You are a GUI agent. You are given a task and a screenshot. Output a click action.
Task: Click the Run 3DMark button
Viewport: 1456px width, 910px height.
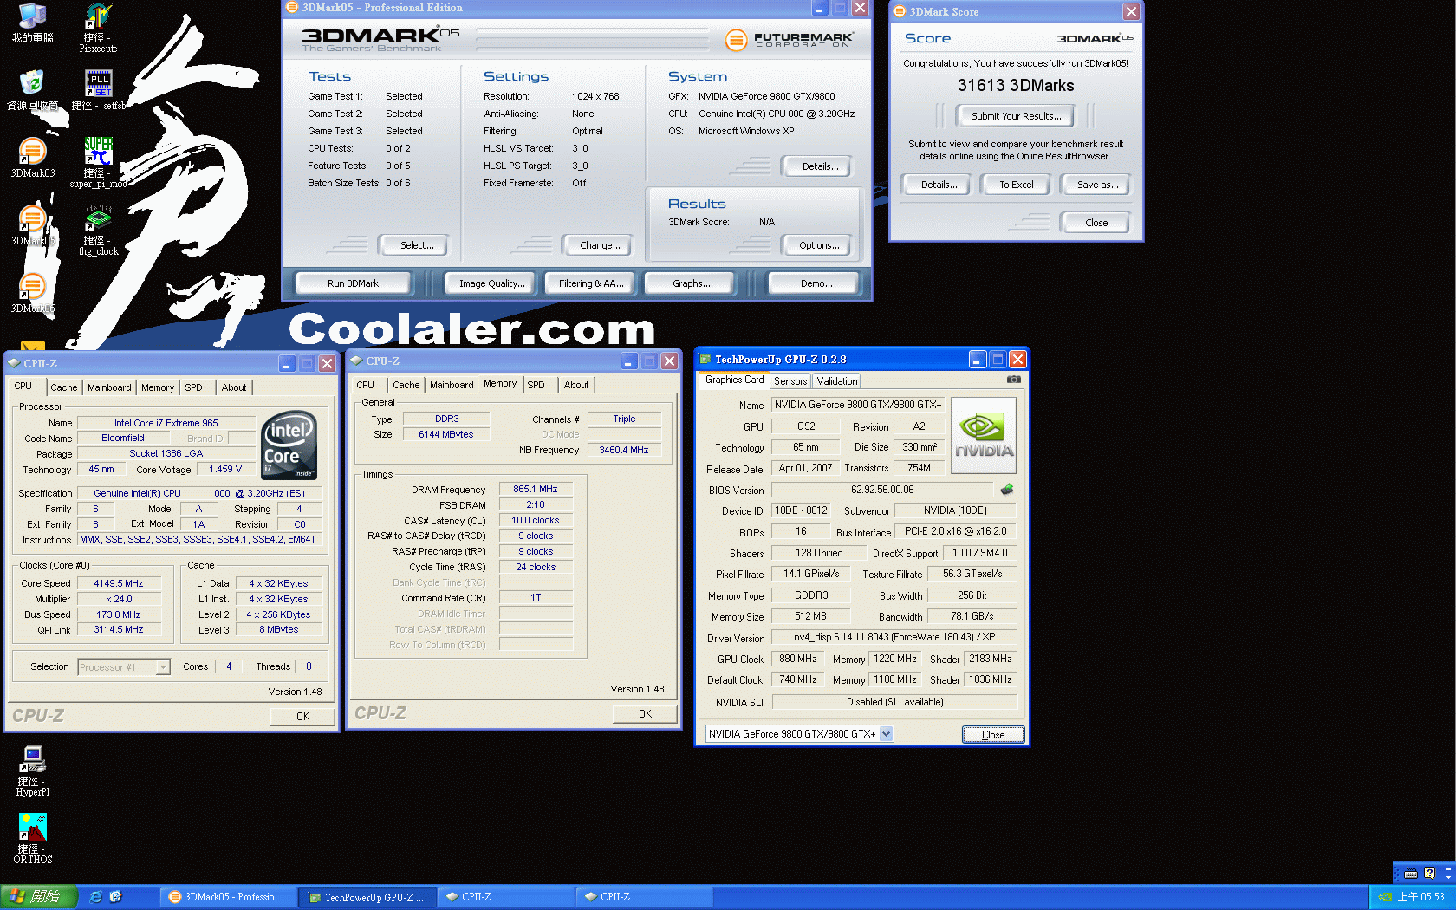(353, 283)
